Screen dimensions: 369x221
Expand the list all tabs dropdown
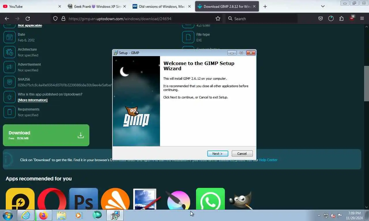(323, 6)
